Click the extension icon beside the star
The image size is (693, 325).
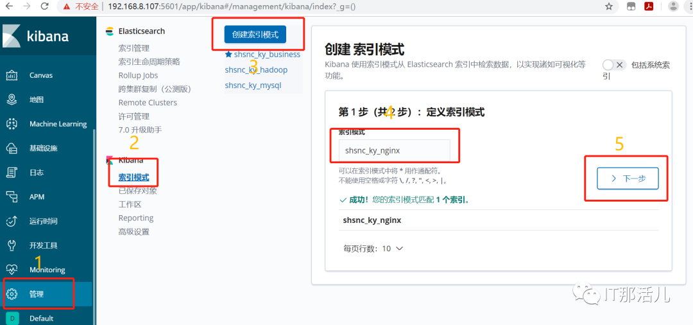630,6
